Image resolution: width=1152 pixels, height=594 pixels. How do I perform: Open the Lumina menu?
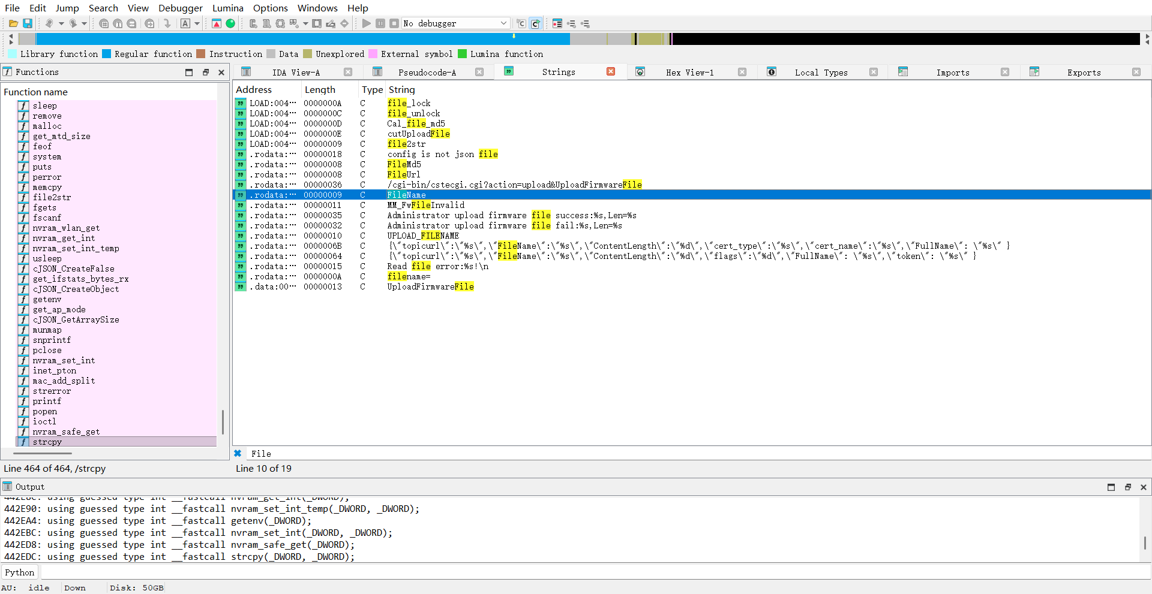tap(227, 8)
